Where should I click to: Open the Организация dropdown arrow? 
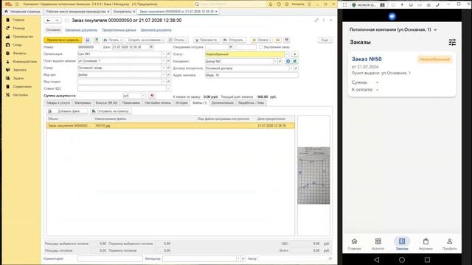tap(164, 54)
